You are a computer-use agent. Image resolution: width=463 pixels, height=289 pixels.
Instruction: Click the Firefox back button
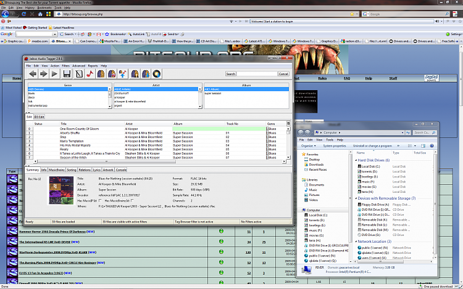[x=5, y=14]
